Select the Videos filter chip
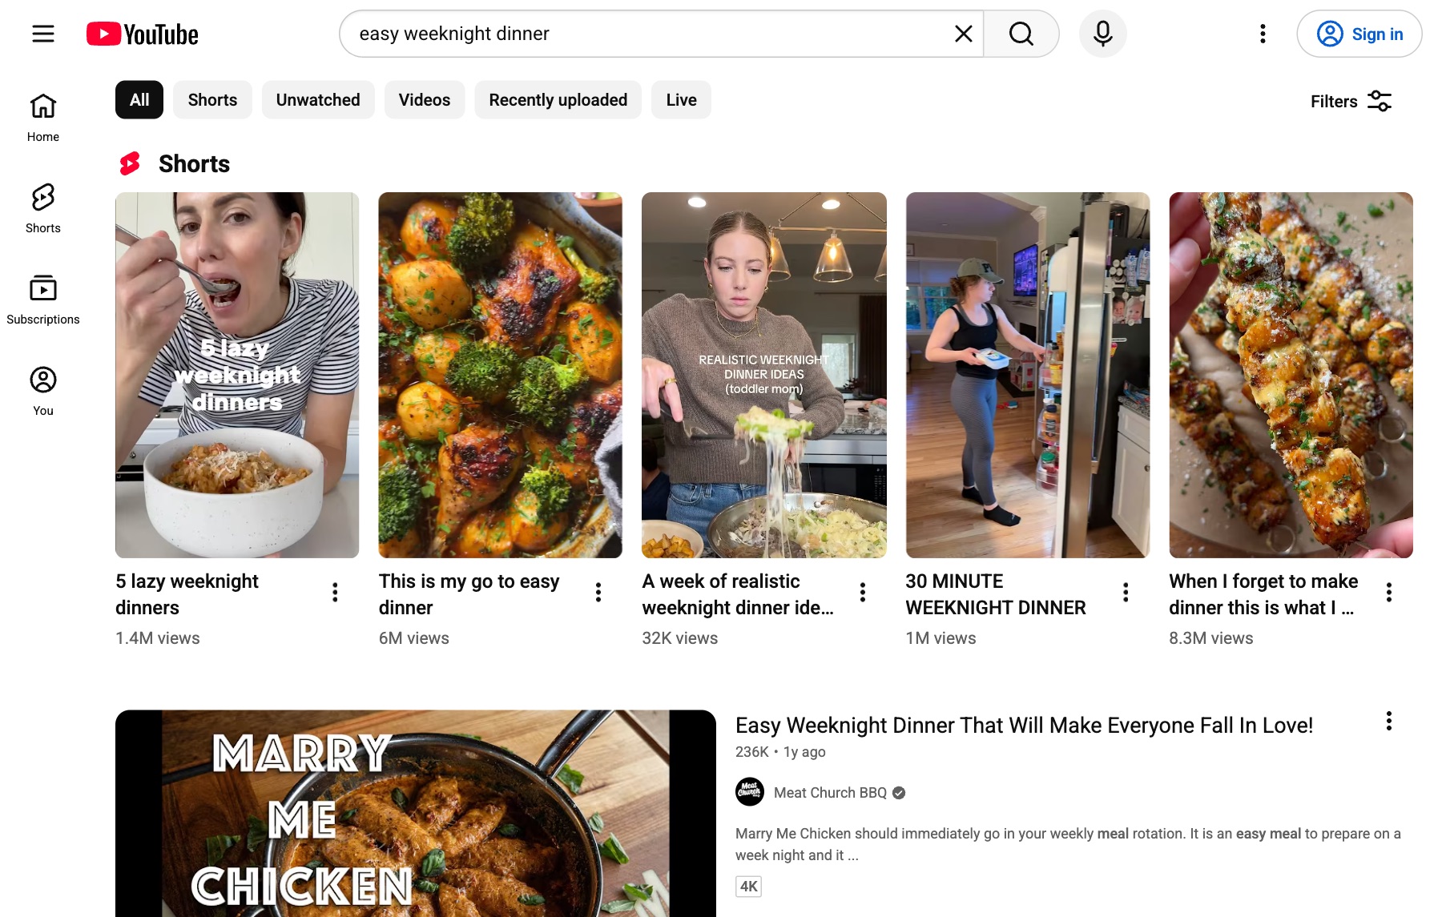The width and height of the screenshot is (1442, 917). [x=425, y=100]
